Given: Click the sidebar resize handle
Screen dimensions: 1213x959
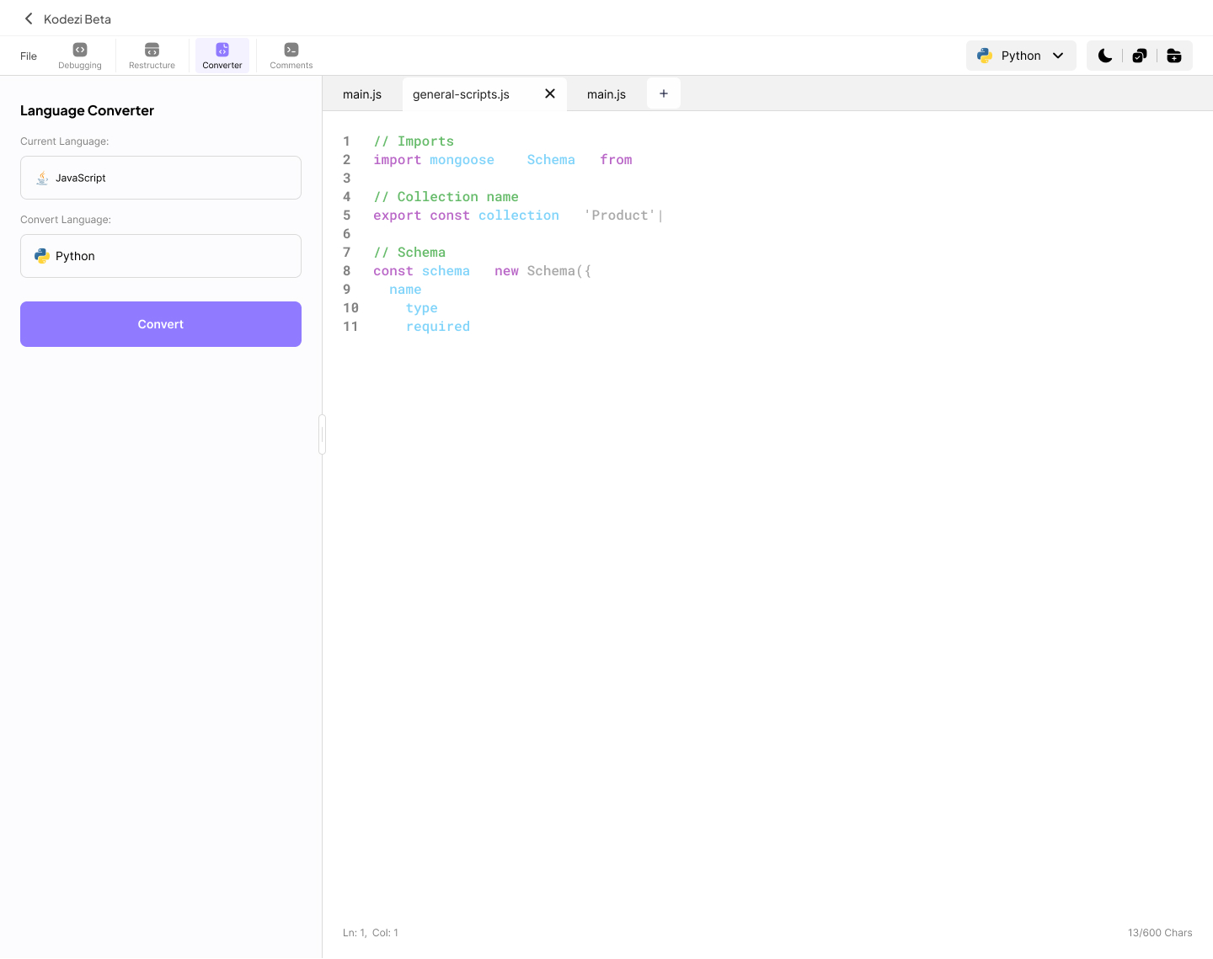Looking at the screenshot, I should [x=322, y=434].
